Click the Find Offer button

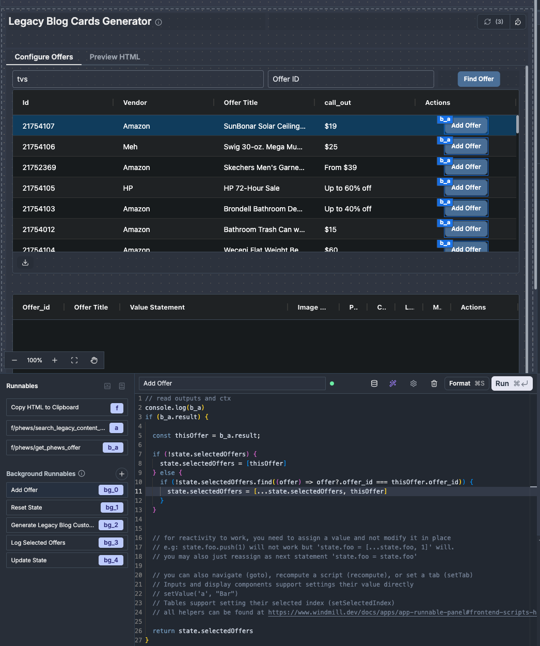coord(479,79)
